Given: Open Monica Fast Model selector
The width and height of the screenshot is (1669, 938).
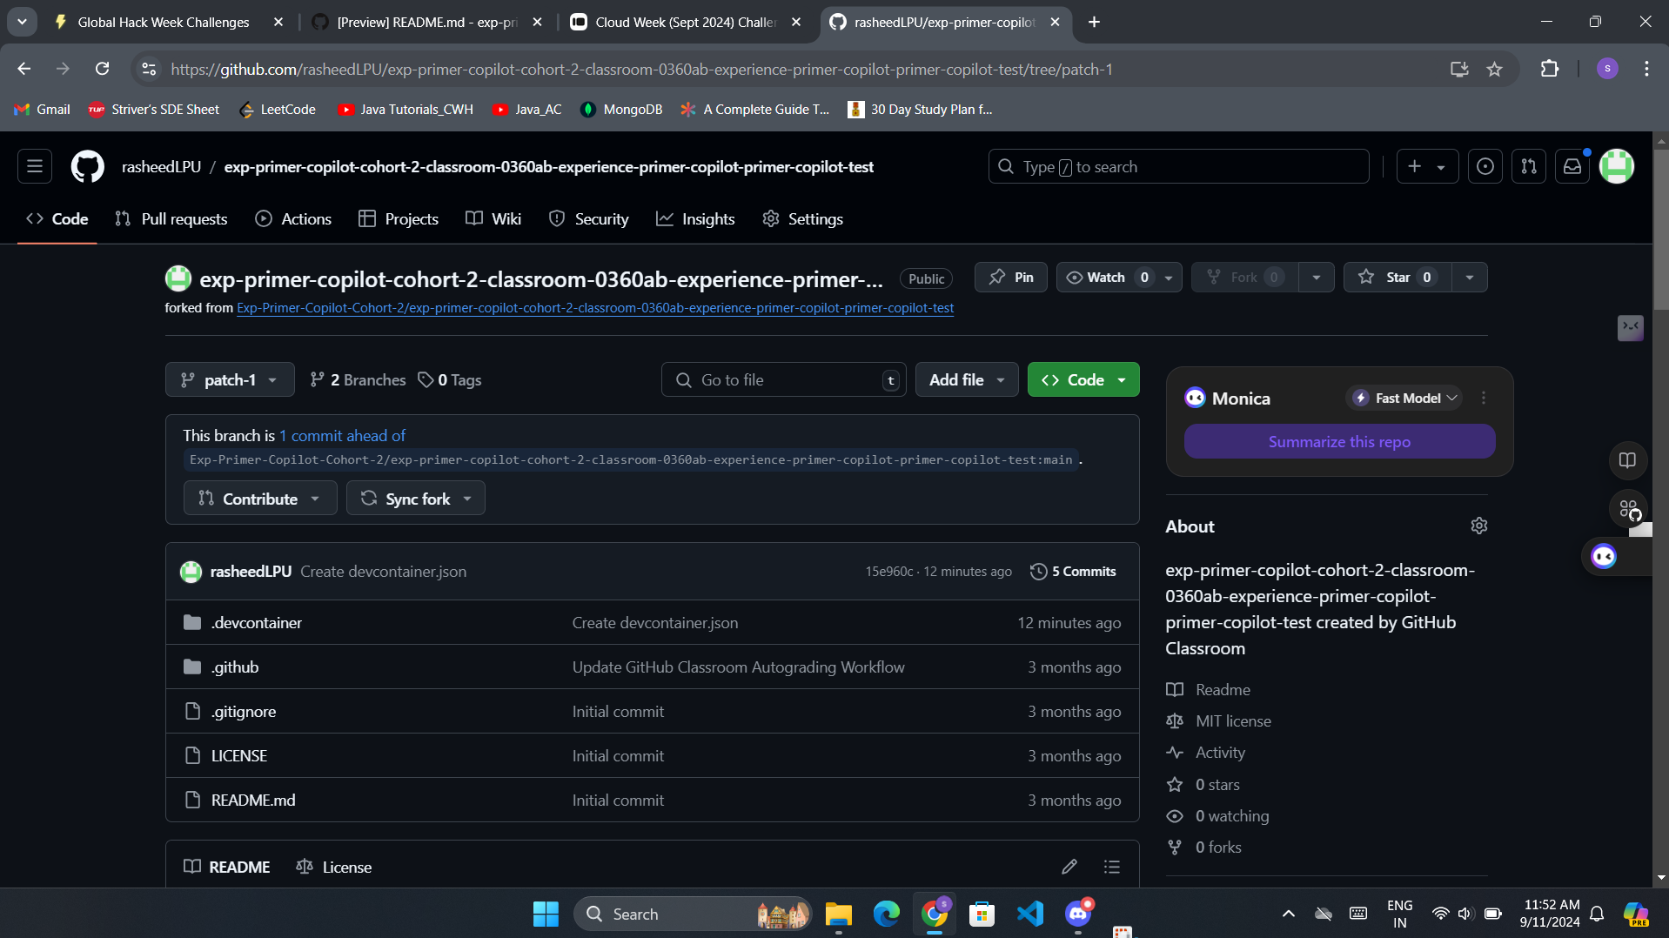Looking at the screenshot, I should [1404, 398].
